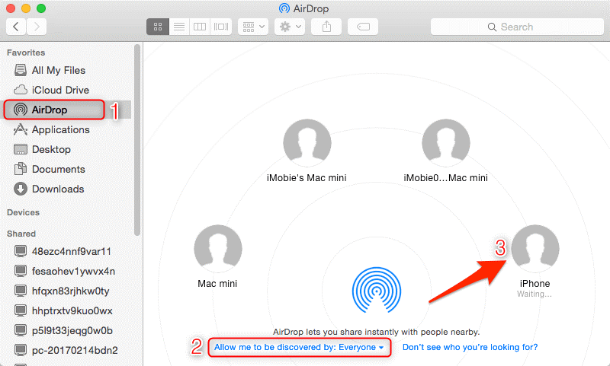
Task: Click the Favorites section header
Action: pos(26,53)
